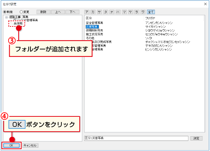Click the 決定 button

tap(196, 138)
